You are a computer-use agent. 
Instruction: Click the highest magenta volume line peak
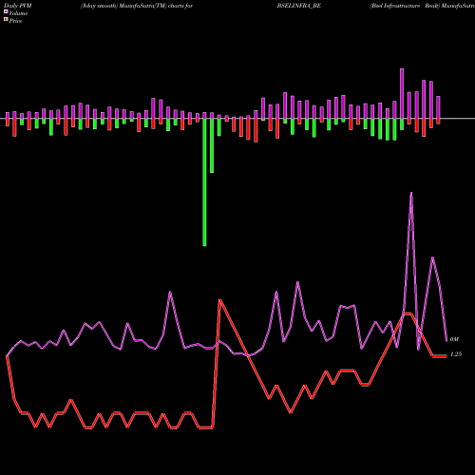click(x=411, y=193)
